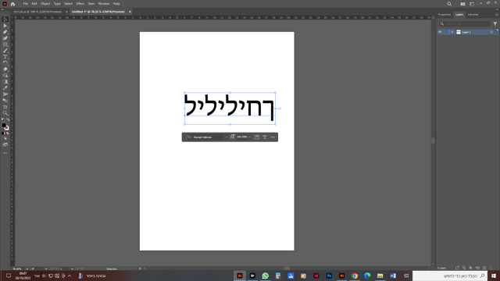The width and height of the screenshot is (500, 281).
Task: Select the Curvature tool
Action: pos(5,38)
